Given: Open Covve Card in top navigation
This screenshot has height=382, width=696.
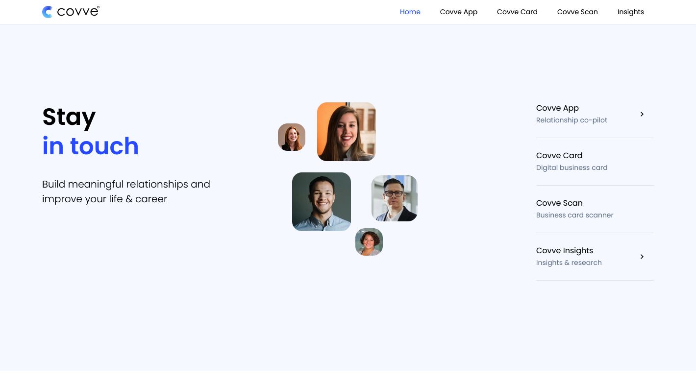Looking at the screenshot, I should coord(517,12).
